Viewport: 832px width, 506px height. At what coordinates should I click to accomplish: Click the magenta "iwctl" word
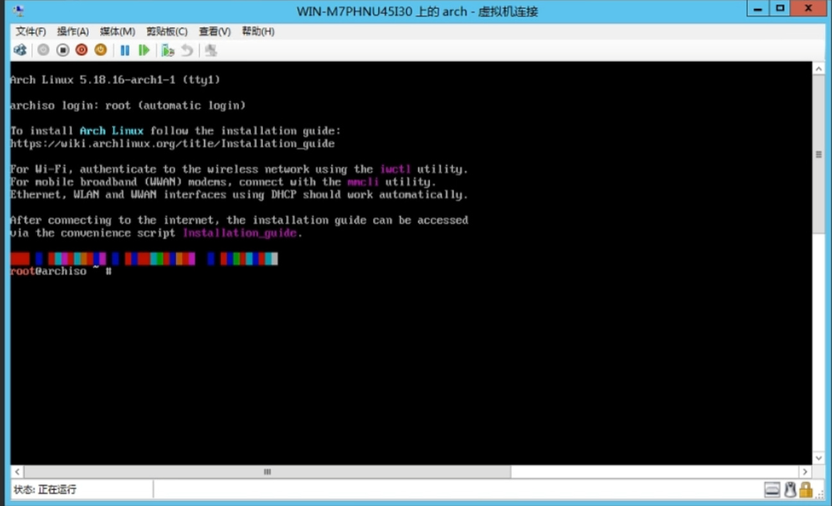pyautogui.click(x=395, y=169)
